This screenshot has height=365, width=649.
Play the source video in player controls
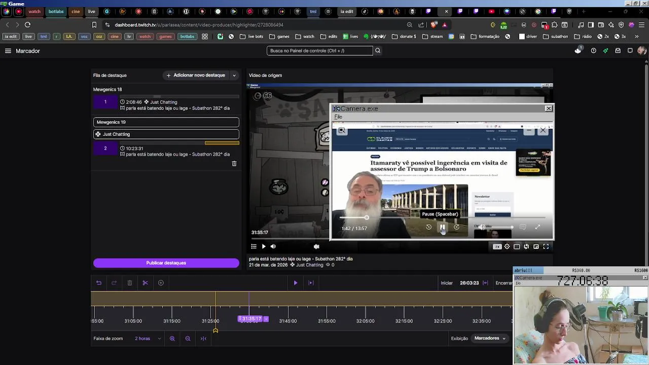(x=264, y=246)
